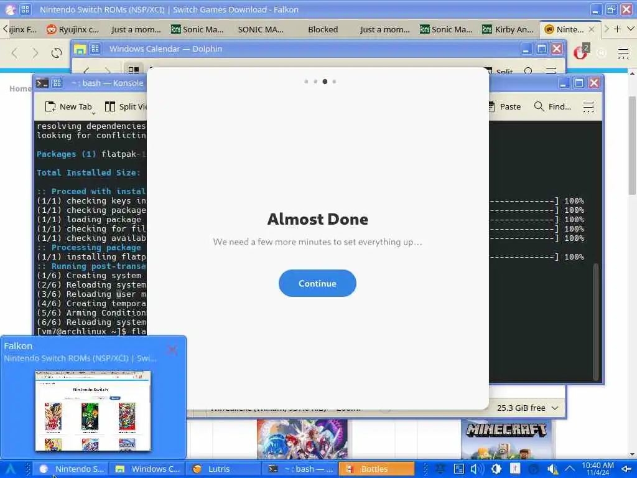
Task: Click the Falkon title bar app icon
Action: 10,9
